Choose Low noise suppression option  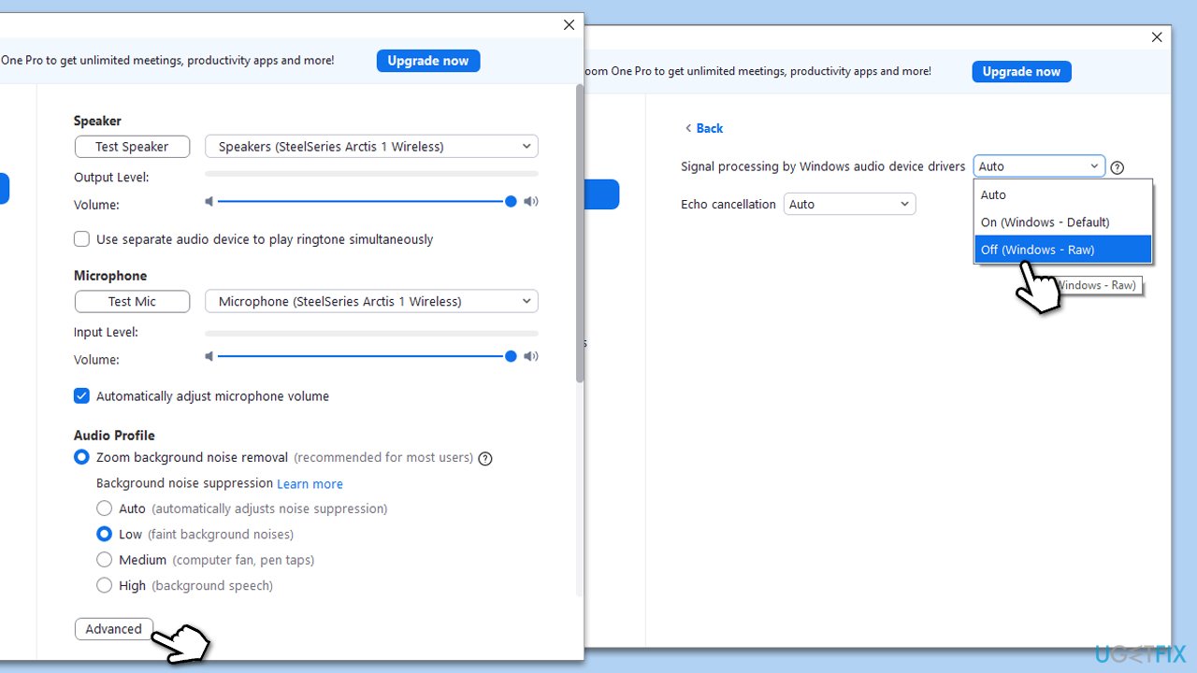pyautogui.click(x=104, y=535)
